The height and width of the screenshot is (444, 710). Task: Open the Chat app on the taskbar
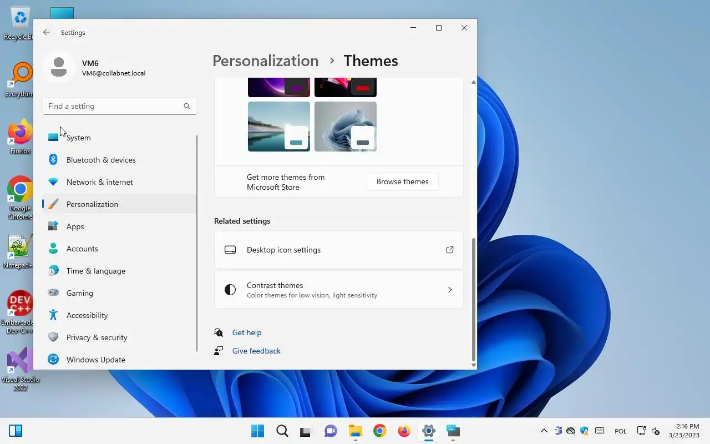pyautogui.click(x=331, y=431)
